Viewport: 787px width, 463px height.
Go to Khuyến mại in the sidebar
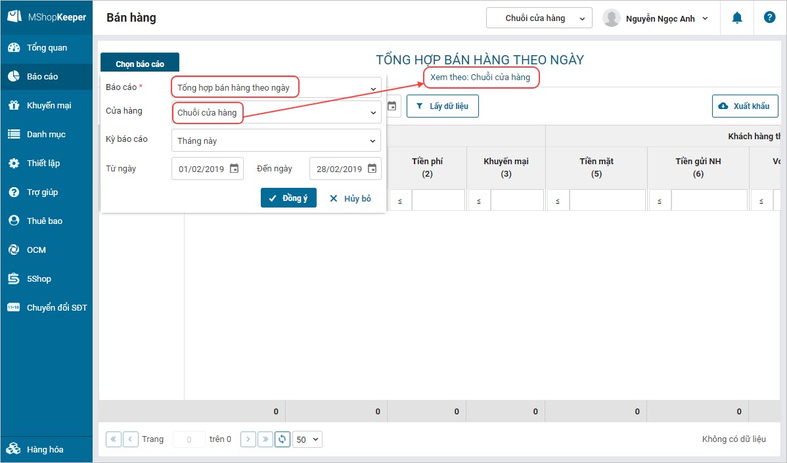[x=46, y=105]
